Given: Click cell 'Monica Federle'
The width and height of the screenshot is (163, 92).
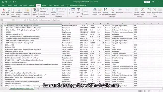Looking at the screenshot, I should [x=70, y=43].
